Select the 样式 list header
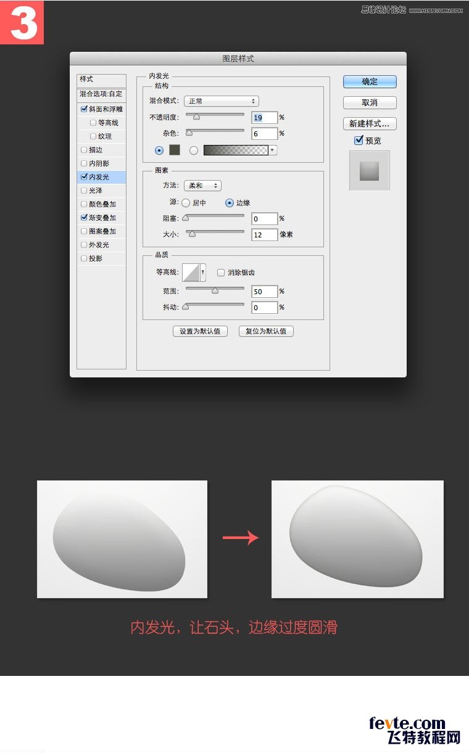This screenshot has width=469, height=753. point(101,80)
